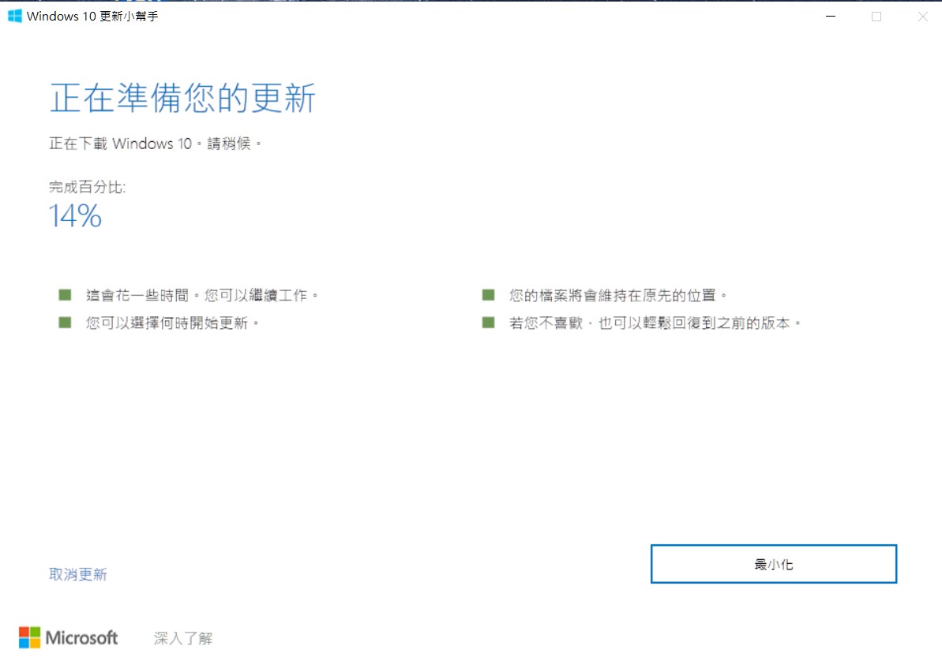Click the heading 正在準備您的更新
Image resolution: width=942 pixels, height=657 pixels.
tap(182, 98)
